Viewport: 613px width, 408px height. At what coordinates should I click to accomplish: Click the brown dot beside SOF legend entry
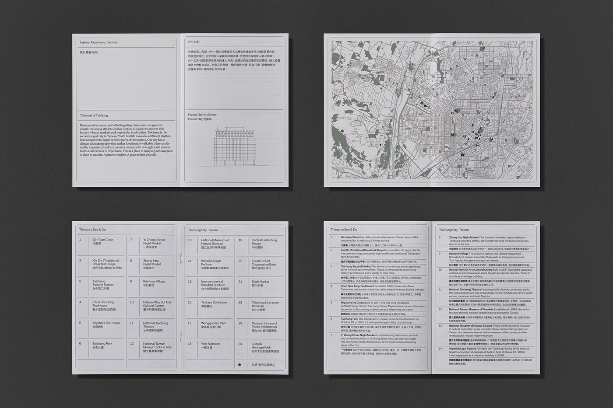click(239, 364)
